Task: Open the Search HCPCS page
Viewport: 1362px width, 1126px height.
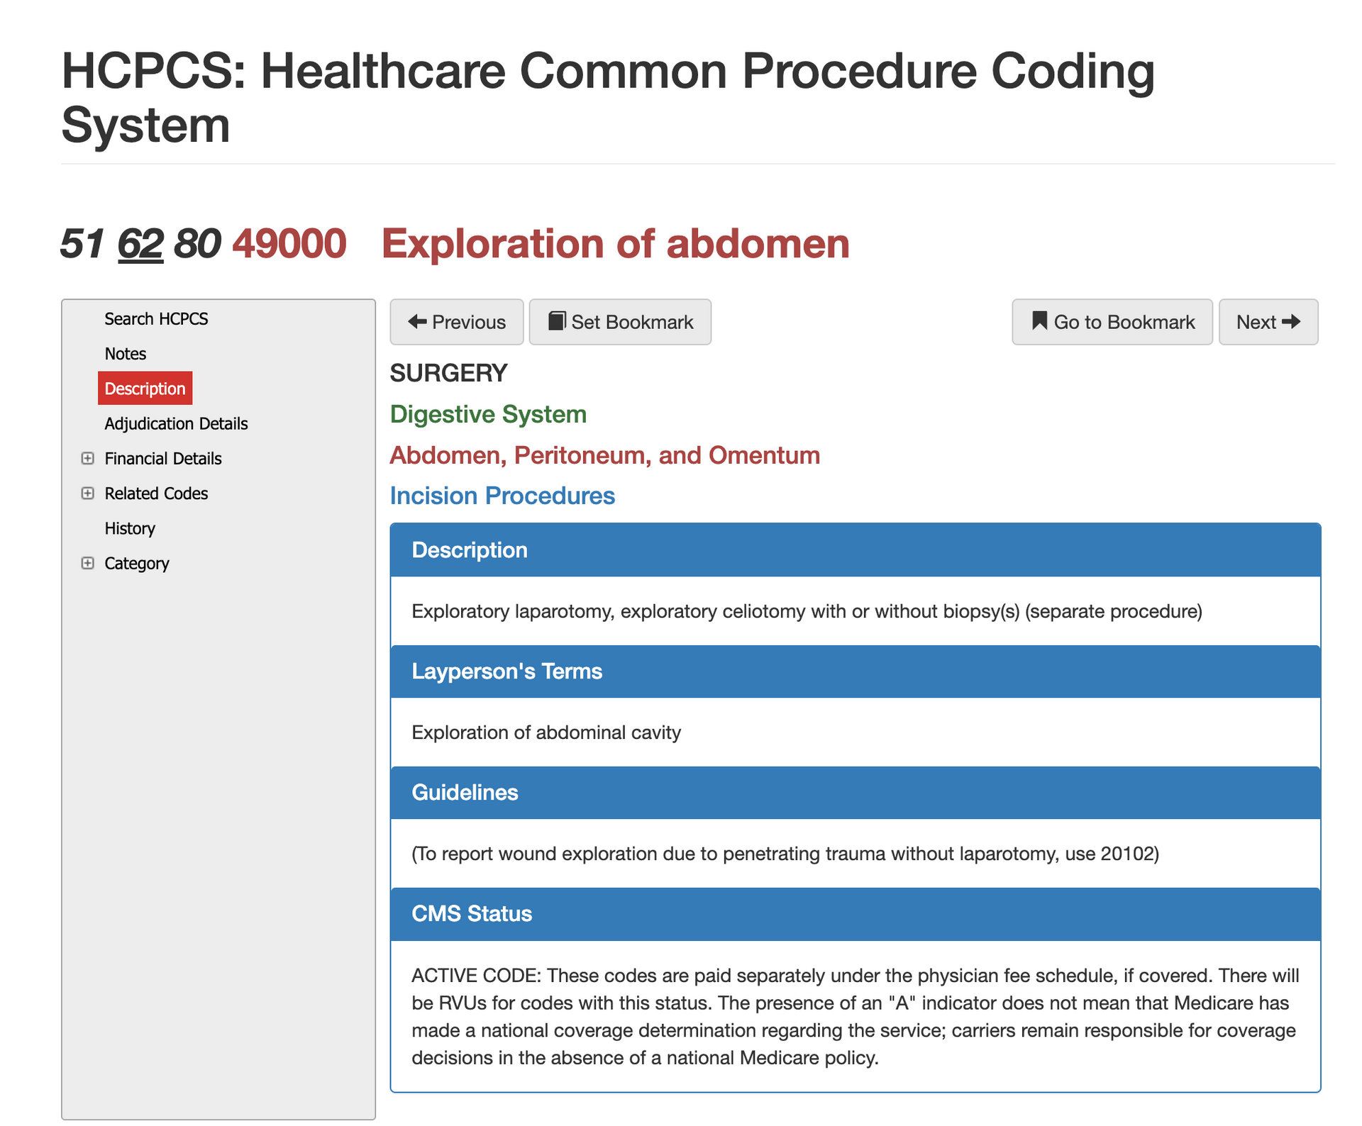Action: [x=156, y=318]
